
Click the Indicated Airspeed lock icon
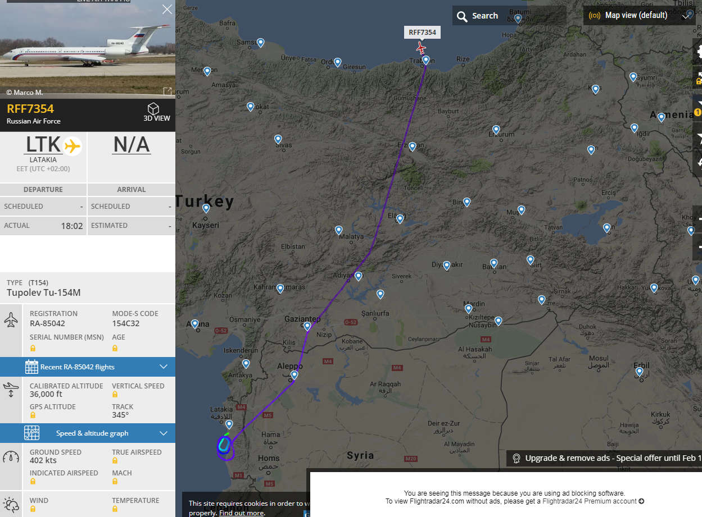pyautogui.click(x=33, y=481)
